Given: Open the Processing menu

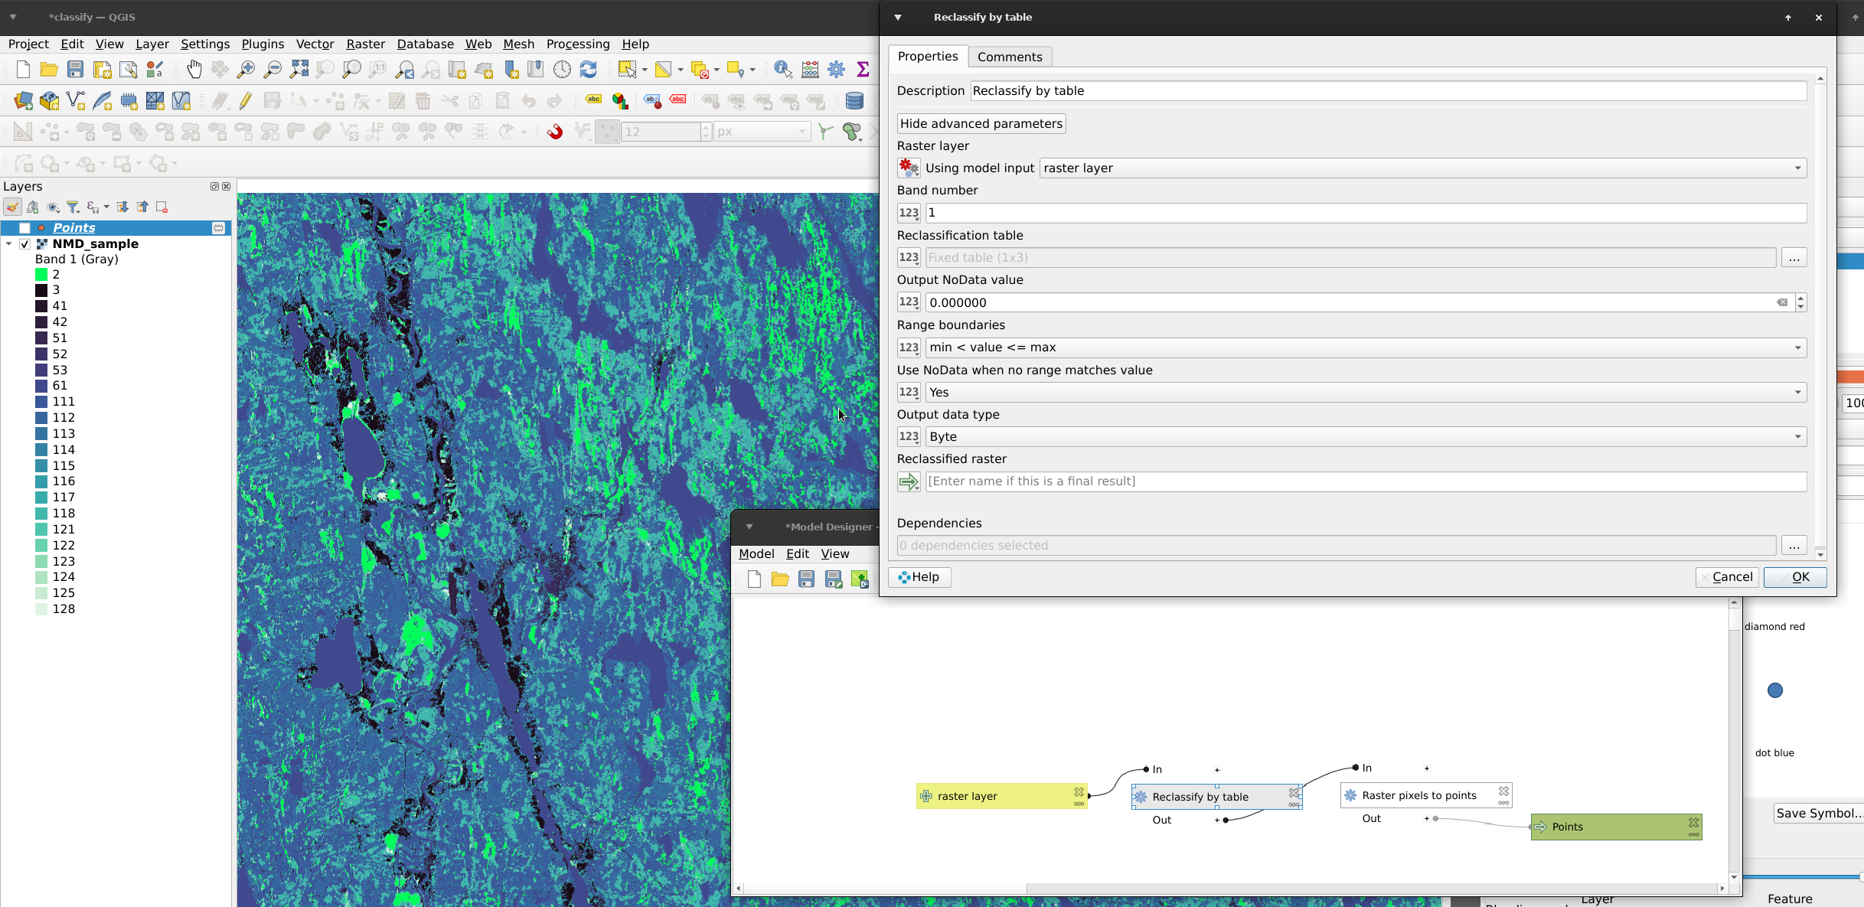Looking at the screenshot, I should click(x=578, y=44).
